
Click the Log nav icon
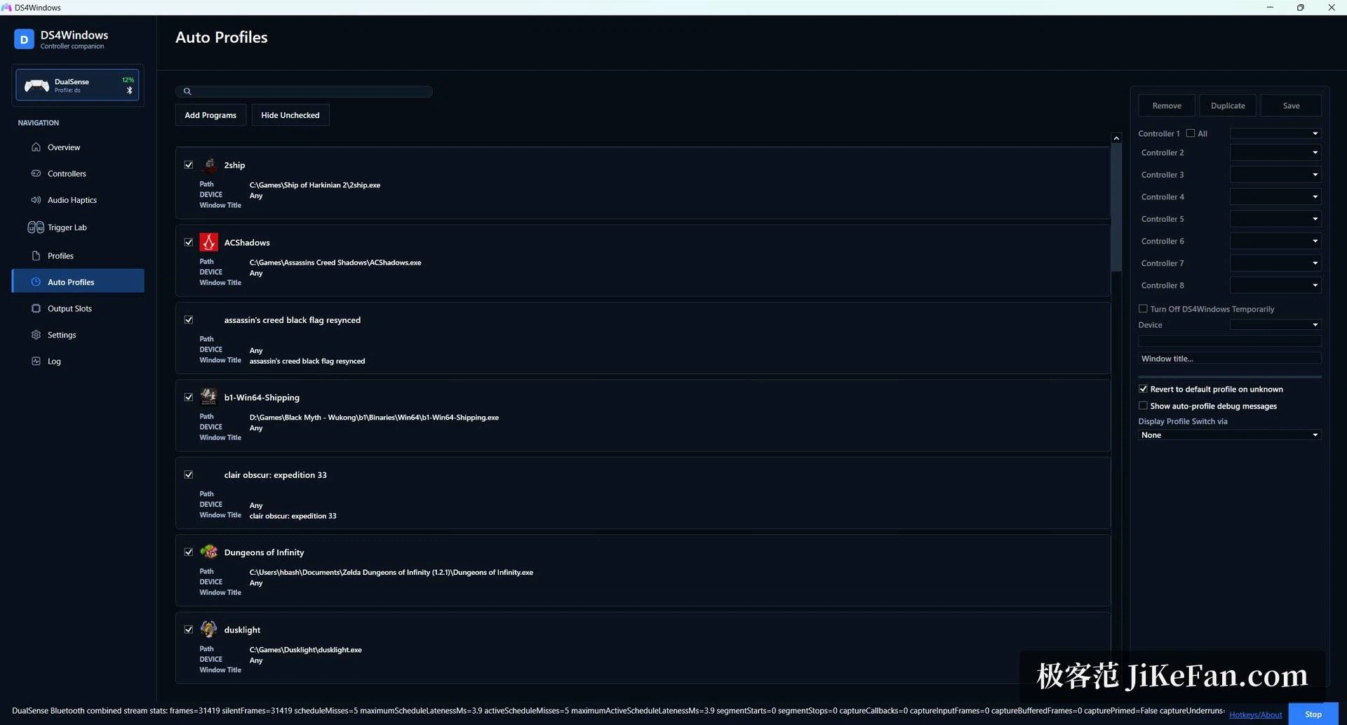point(36,361)
